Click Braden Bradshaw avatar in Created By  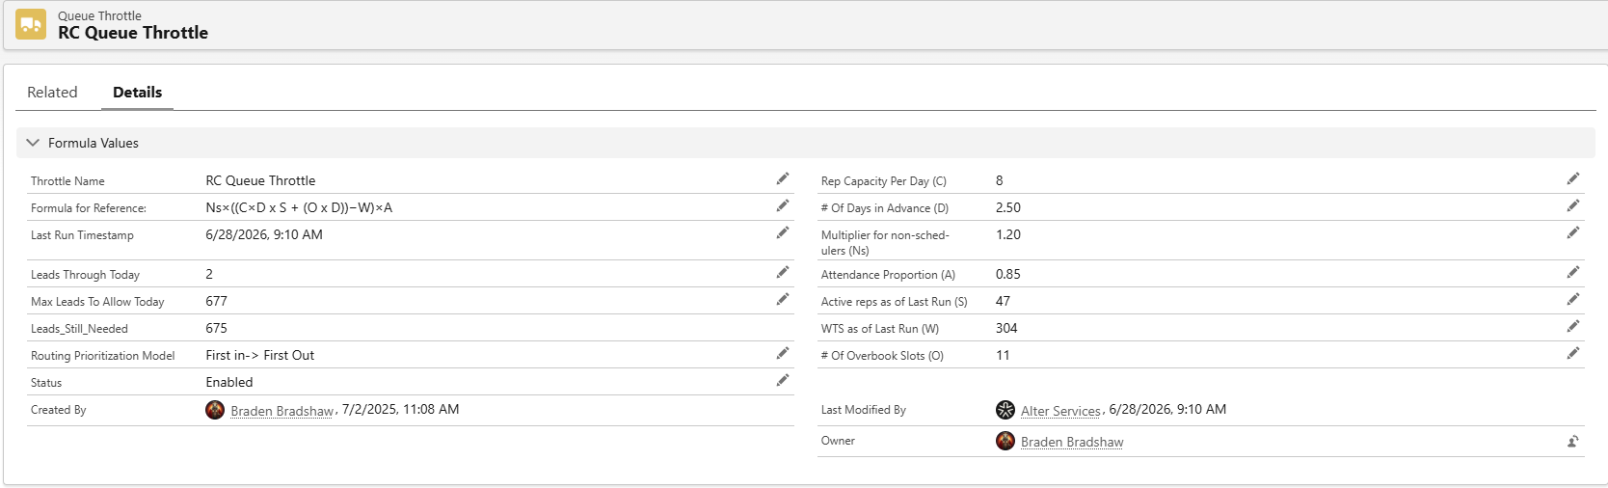coord(215,410)
